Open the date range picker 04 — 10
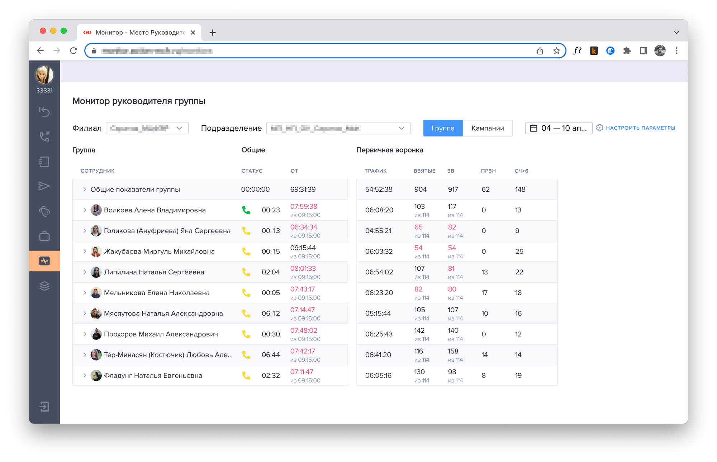This screenshot has width=717, height=462. click(x=559, y=128)
